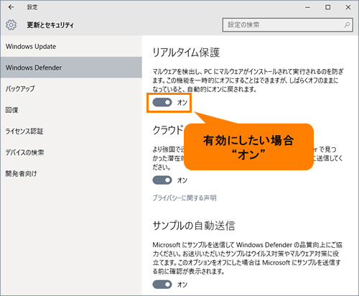This screenshot has height=296, width=359.
Task: Select Windows Defender in sidebar
Action: (71, 68)
